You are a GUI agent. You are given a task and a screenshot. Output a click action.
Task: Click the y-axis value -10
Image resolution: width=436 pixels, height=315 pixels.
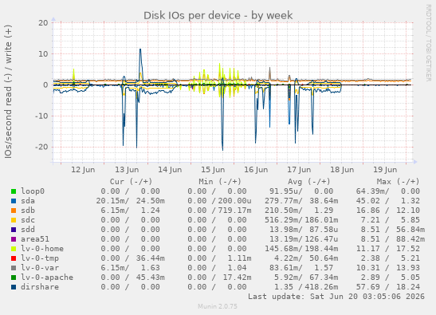coord(41,116)
